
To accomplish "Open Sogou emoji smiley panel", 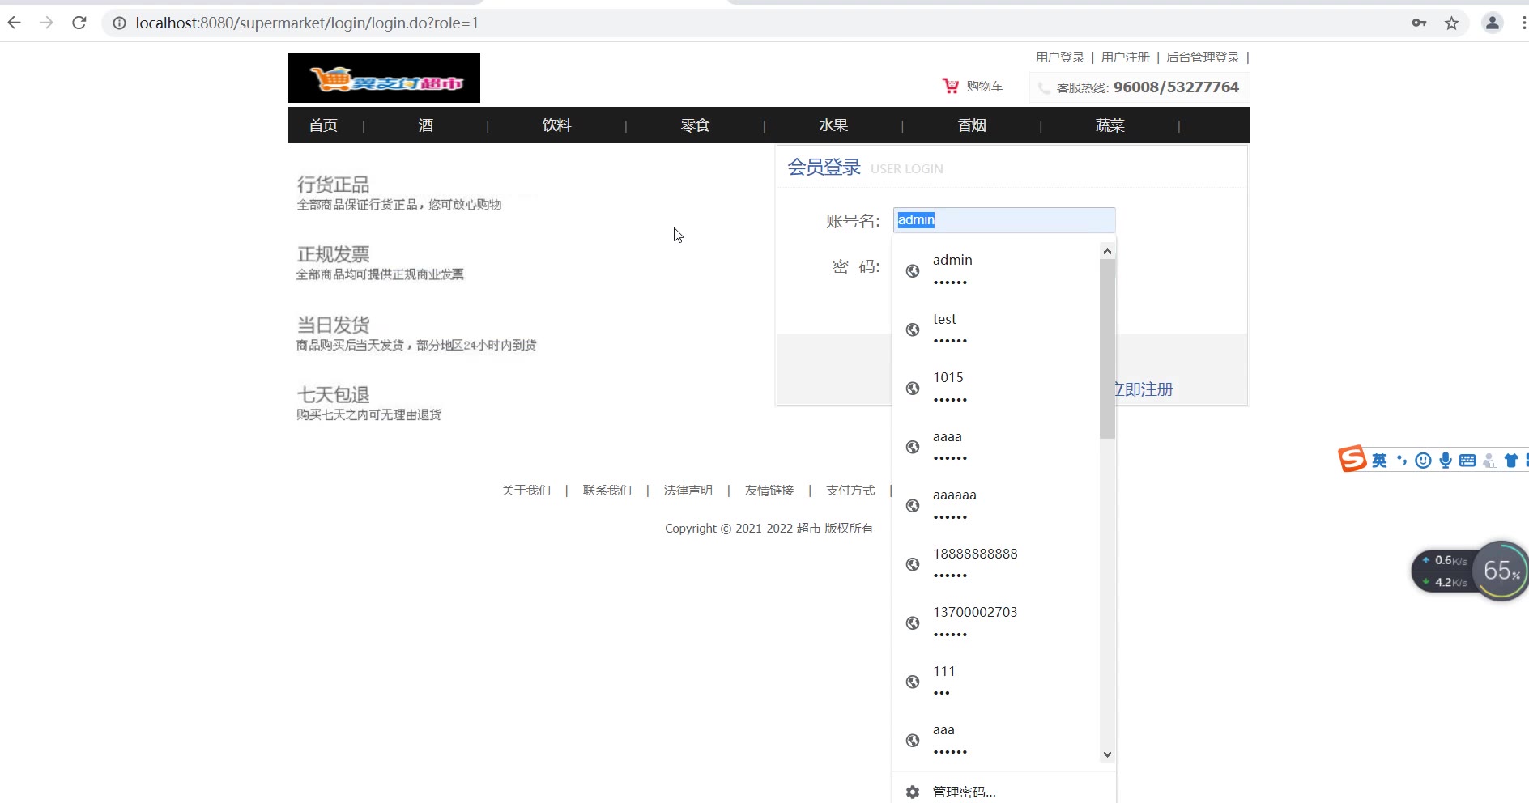I will (x=1423, y=461).
